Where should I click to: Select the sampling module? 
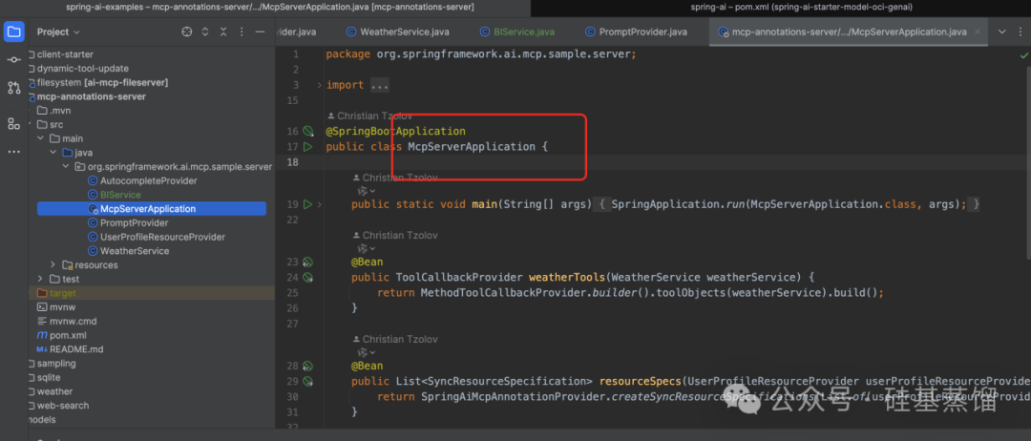coord(56,364)
